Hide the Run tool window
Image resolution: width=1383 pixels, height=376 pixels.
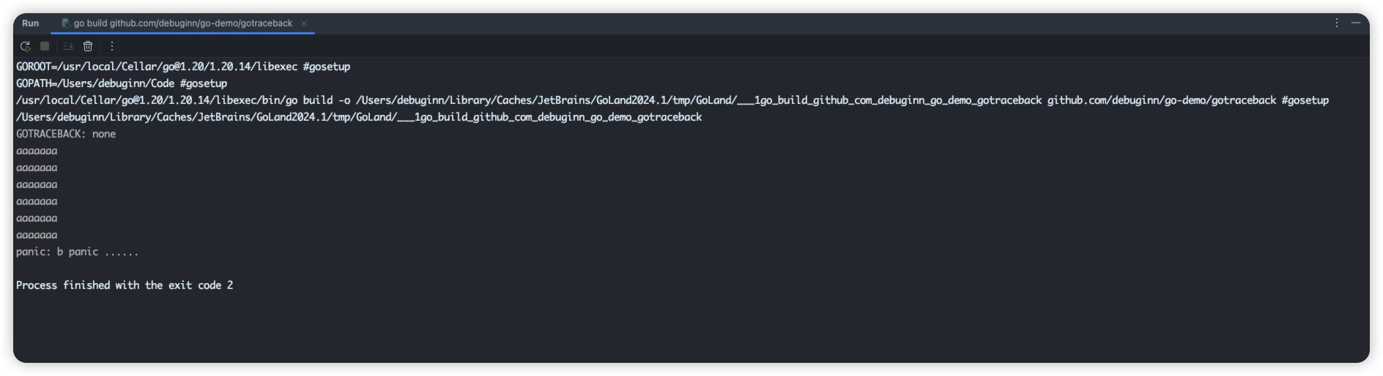1356,23
